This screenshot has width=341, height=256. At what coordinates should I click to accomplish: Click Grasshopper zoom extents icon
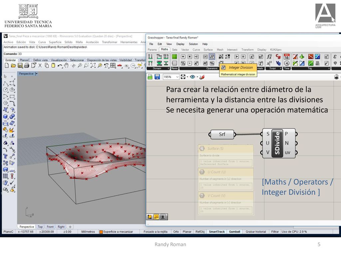(x=183, y=77)
